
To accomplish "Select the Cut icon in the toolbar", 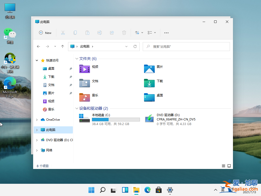I will [63, 33].
